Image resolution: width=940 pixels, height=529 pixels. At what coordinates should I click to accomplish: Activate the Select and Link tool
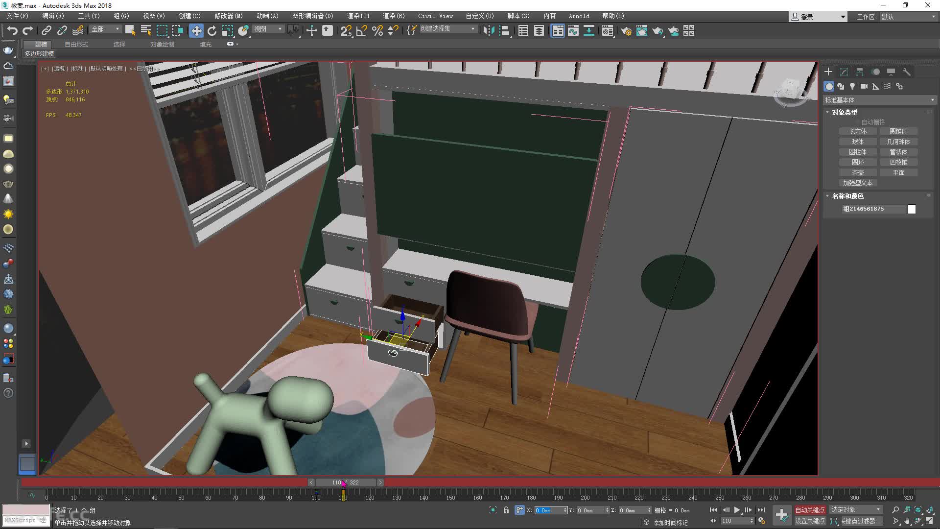(x=47, y=31)
